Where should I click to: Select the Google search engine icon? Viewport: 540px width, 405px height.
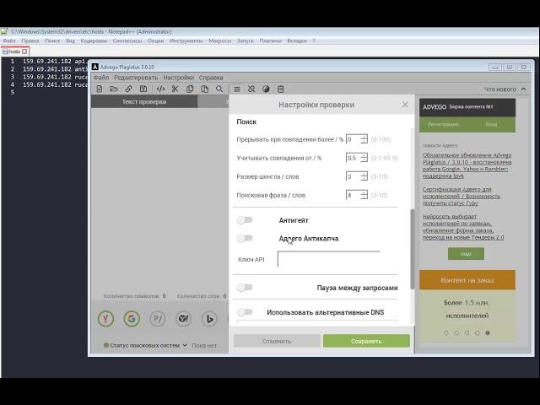click(132, 319)
